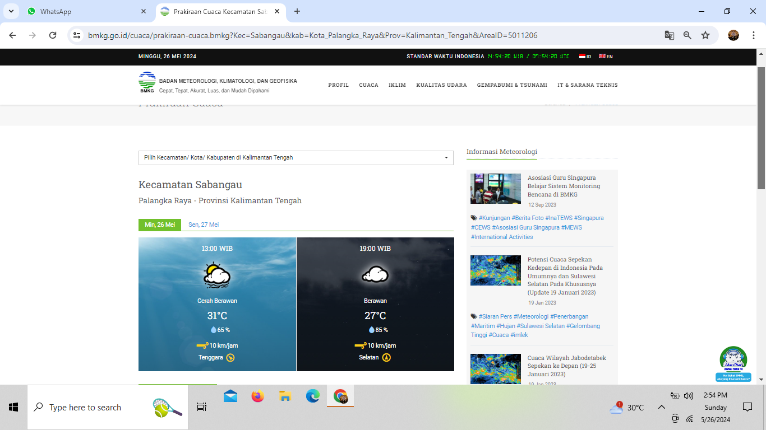Open Asosiasi Guru Singapura article link

[x=564, y=186]
